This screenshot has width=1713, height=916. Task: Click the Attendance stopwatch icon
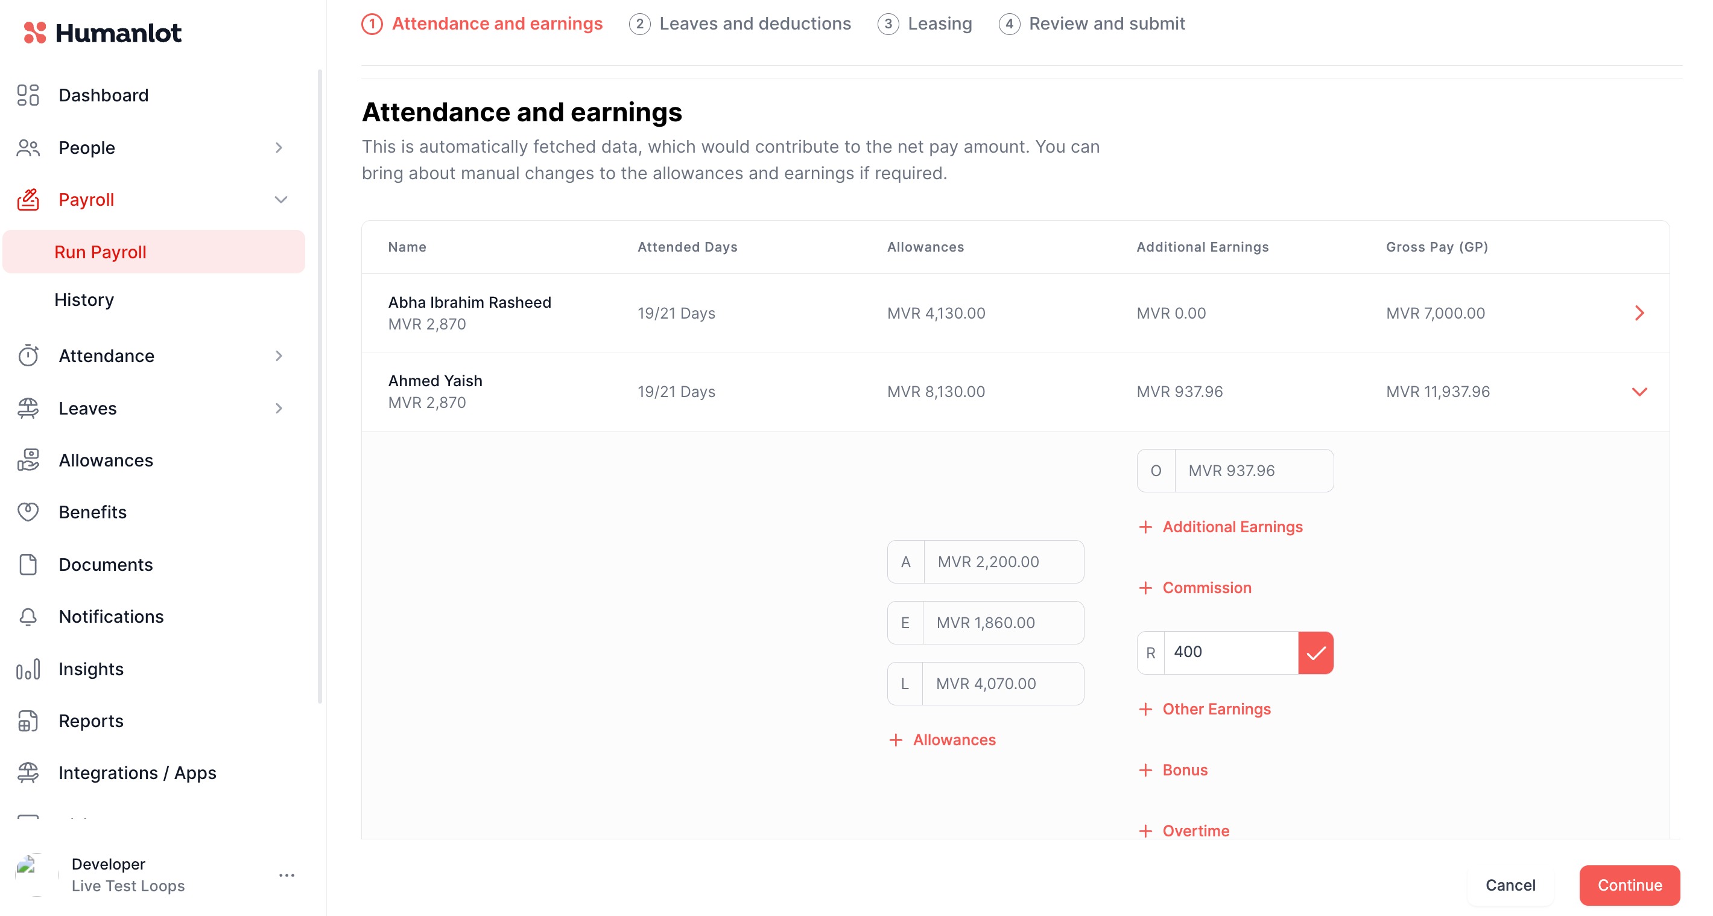point(28,356)
